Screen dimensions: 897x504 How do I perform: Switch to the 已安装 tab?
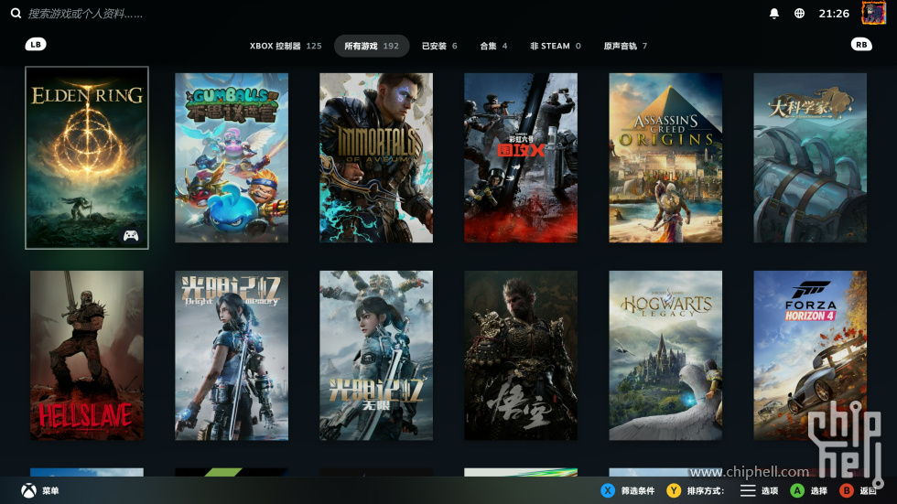(x=439, y=46)
